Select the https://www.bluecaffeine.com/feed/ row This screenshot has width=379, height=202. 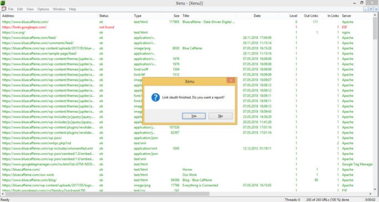point(186,38)
